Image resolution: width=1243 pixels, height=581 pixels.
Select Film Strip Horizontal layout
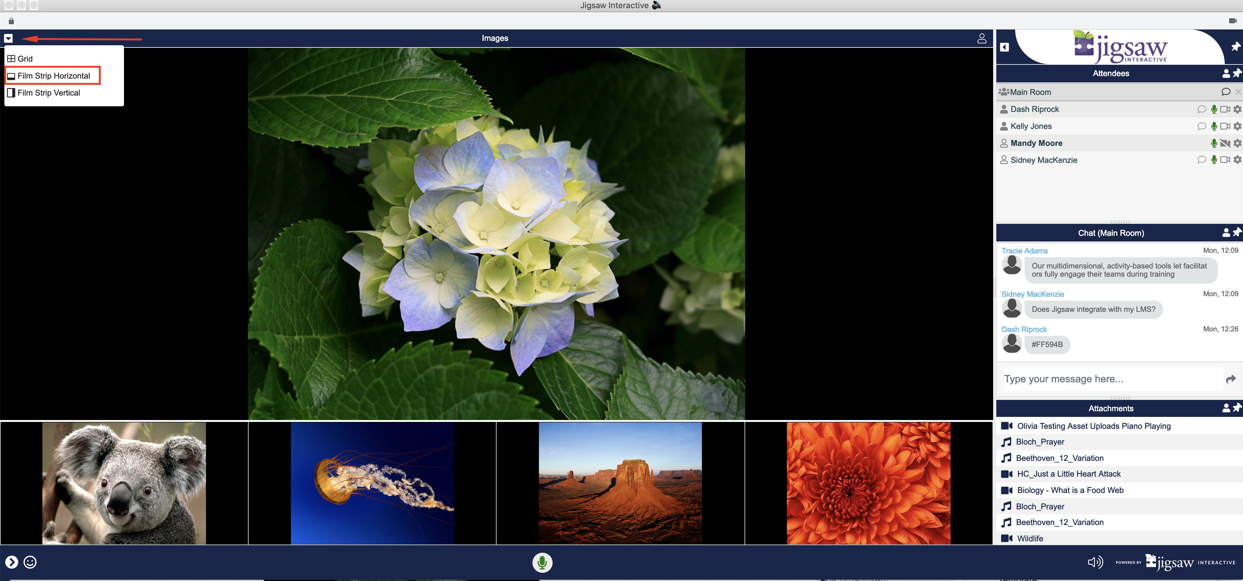(53, 76)
